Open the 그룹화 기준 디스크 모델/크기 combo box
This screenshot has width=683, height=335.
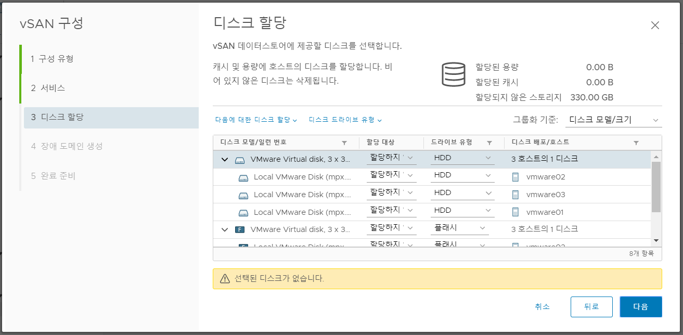click(x=613, y=120)
